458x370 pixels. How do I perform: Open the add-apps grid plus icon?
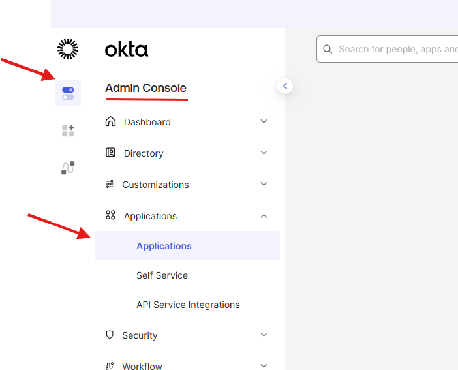coord(68,131)
